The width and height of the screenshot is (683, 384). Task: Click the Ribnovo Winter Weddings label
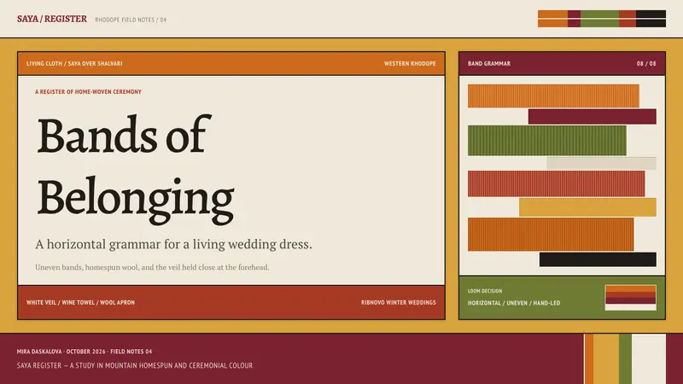(398, 303)
